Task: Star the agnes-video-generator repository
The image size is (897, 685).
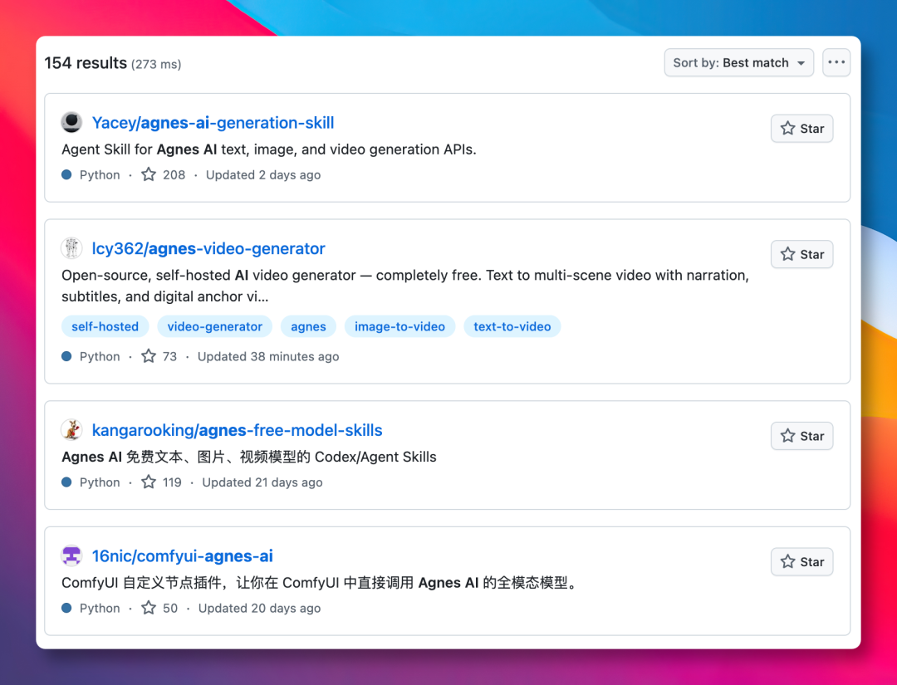Action: [801, 254]
